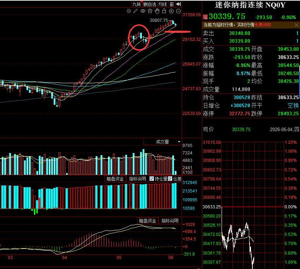
Task: Click the 涨停 value 32772.75
Action: [240, 114]
